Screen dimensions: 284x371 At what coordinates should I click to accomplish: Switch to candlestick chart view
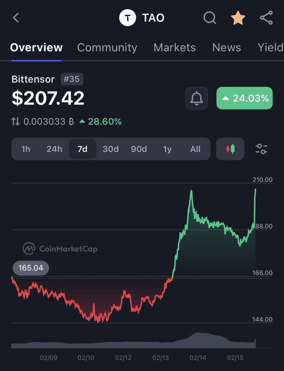coord(230,149)
